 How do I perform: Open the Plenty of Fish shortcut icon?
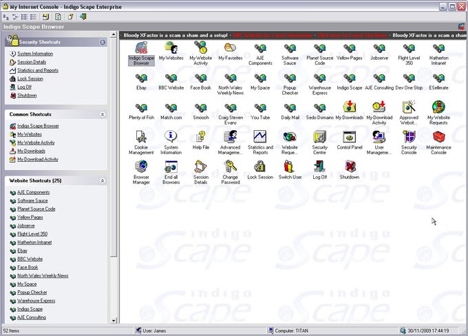point(141,108)
